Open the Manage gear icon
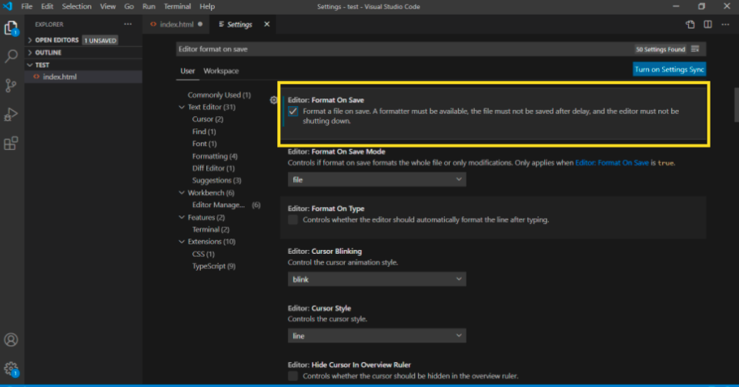The height and width of the screenshot is (387, 739). pyautogui.click(x=11, y=369)
